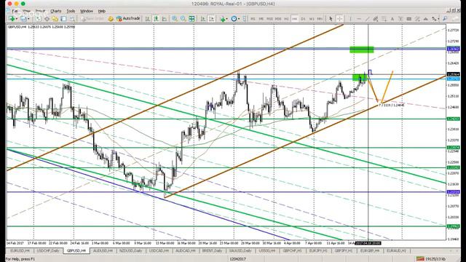The image size is (466, 262).
Task: Switch to the EURUSD,H4 chart tab
Action: click(x=20, y=250)
